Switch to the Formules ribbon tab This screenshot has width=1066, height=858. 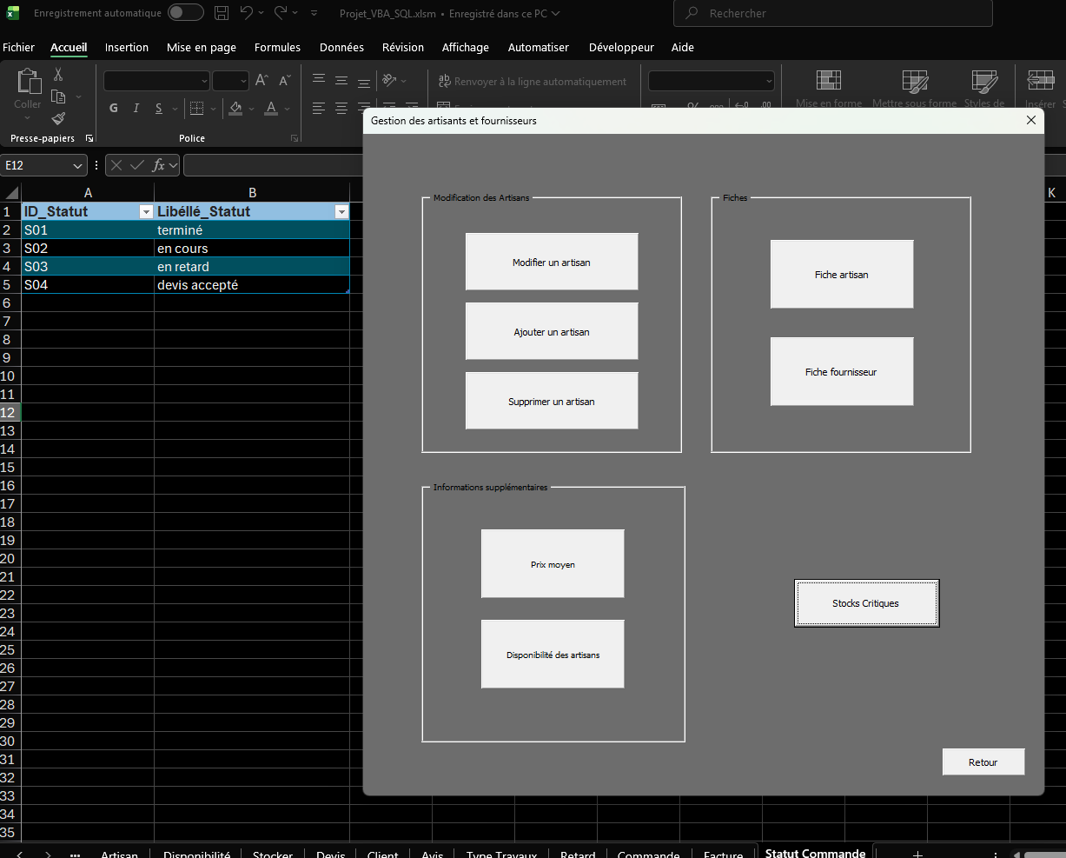pos(277,48)
